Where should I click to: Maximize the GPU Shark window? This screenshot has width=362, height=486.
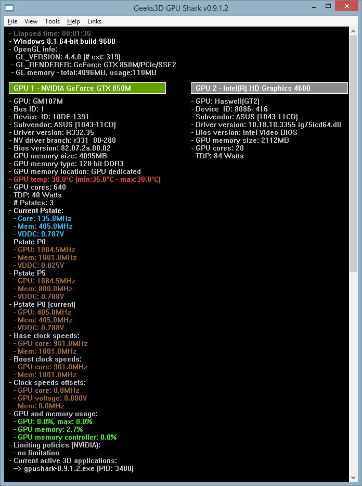[x=328, y=6]
